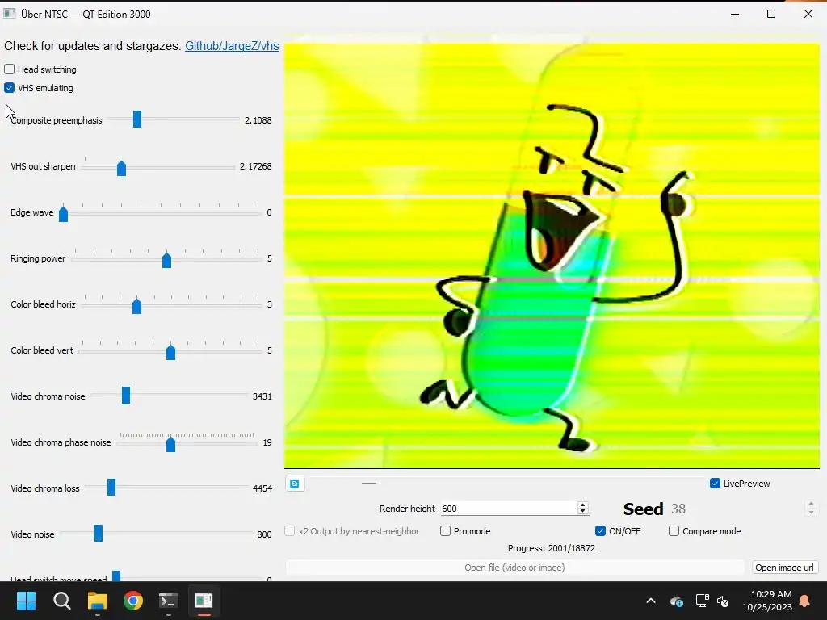Maximize the Über NTSC window
Screen dimensions: 827x620
(771, 14)
